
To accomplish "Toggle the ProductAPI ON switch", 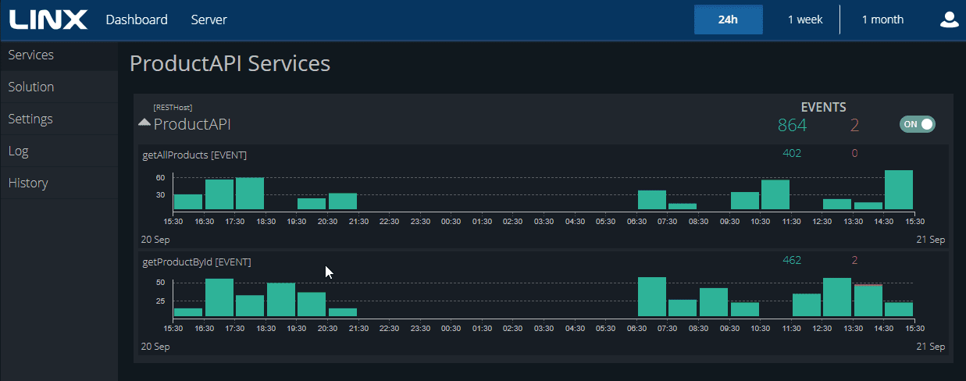I will (917, 124).
